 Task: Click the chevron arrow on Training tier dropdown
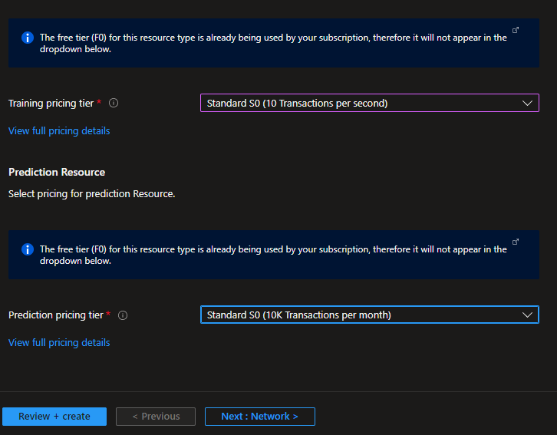click(527, 104)
